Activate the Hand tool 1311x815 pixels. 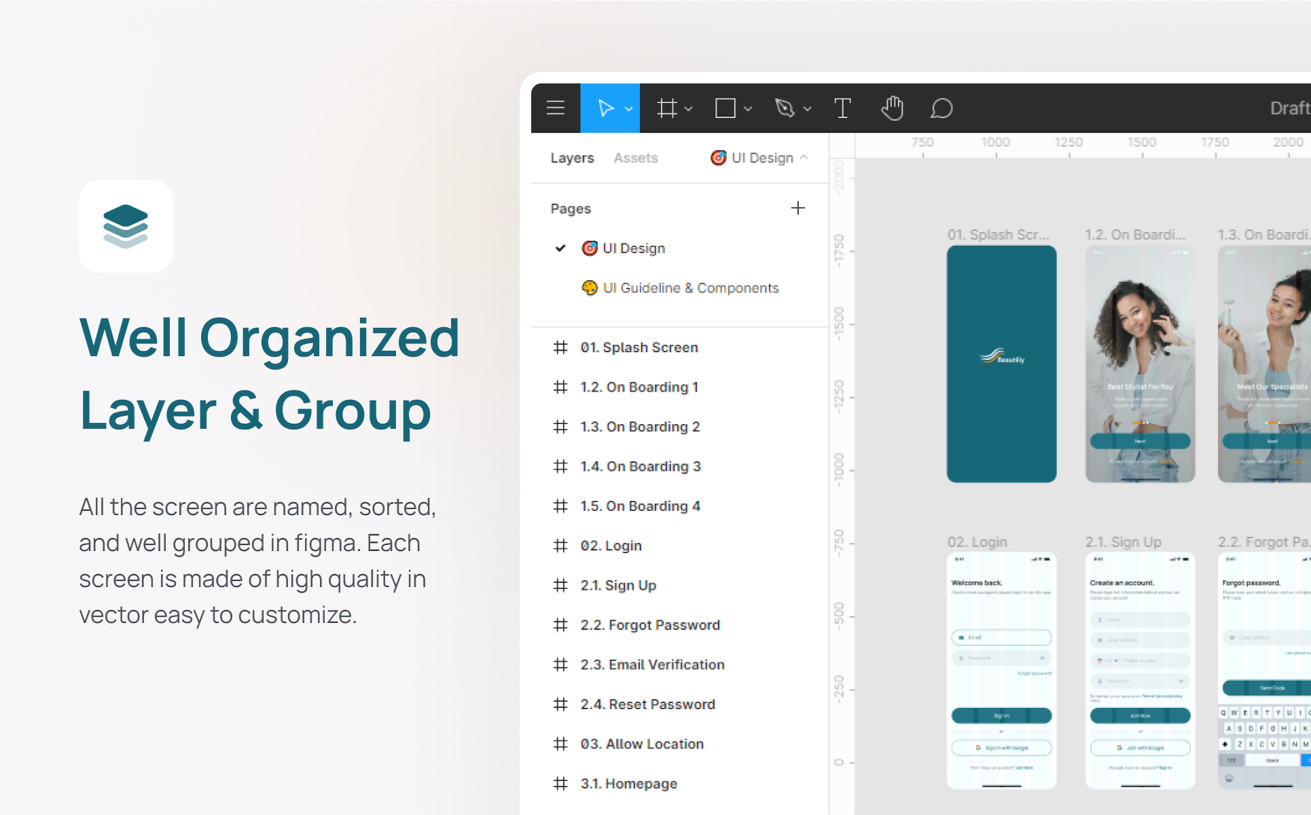pos(892,108)
